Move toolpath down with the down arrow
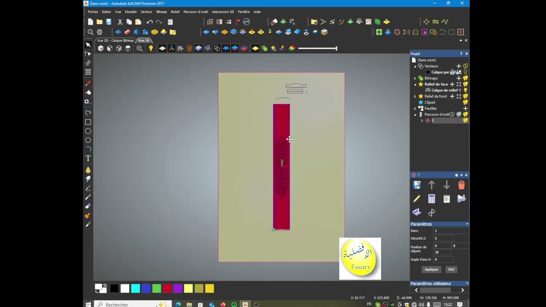Image resolution: width=546 pixels, height=307 pixels. click(447, 185)
